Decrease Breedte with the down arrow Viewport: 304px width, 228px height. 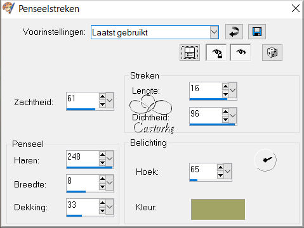coord(102,187)
